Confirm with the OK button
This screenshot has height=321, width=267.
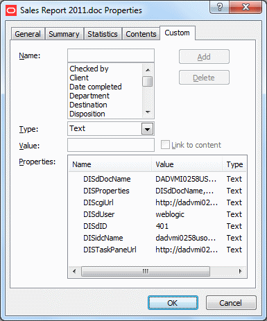coord(173,303)
